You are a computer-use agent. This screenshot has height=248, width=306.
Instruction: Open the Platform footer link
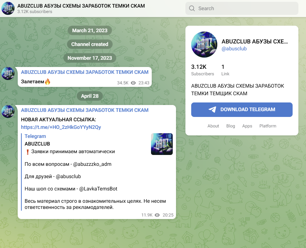tap(268, 126)
